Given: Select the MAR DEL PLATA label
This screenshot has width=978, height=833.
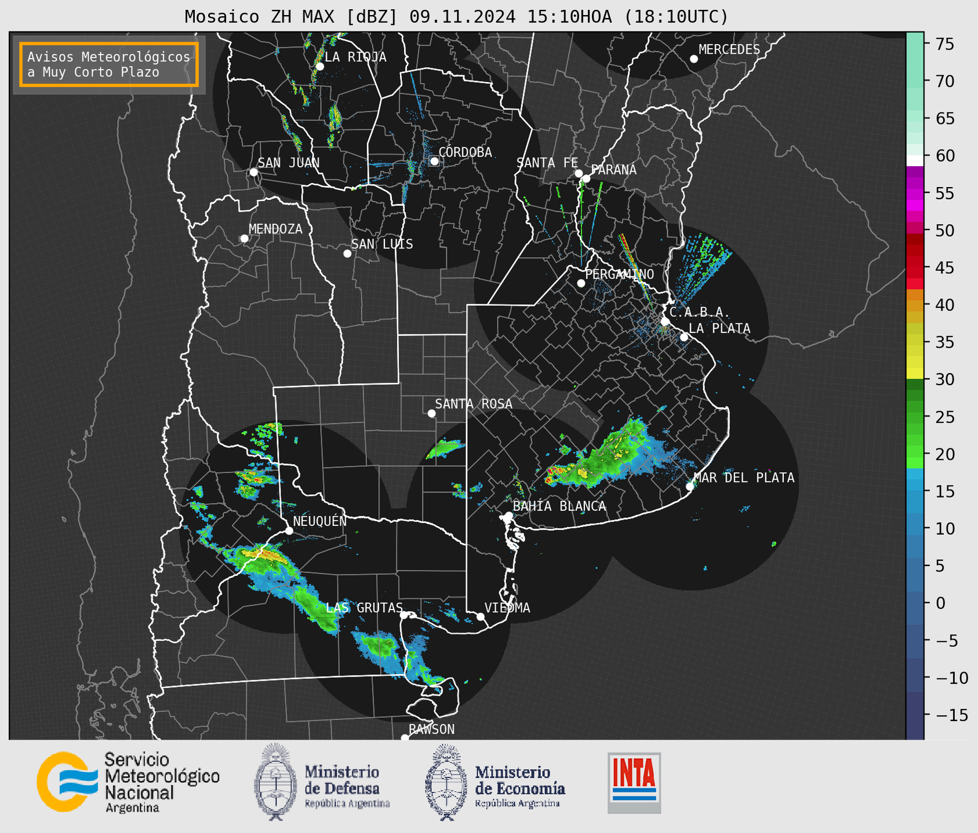Looking at the screenshot, I should pos(744,478).
